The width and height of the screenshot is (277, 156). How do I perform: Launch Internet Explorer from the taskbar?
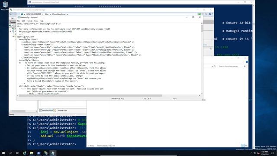pos(25,153)
